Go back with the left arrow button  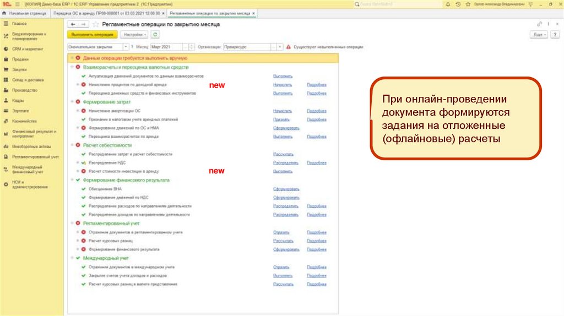tap(73, 24)
